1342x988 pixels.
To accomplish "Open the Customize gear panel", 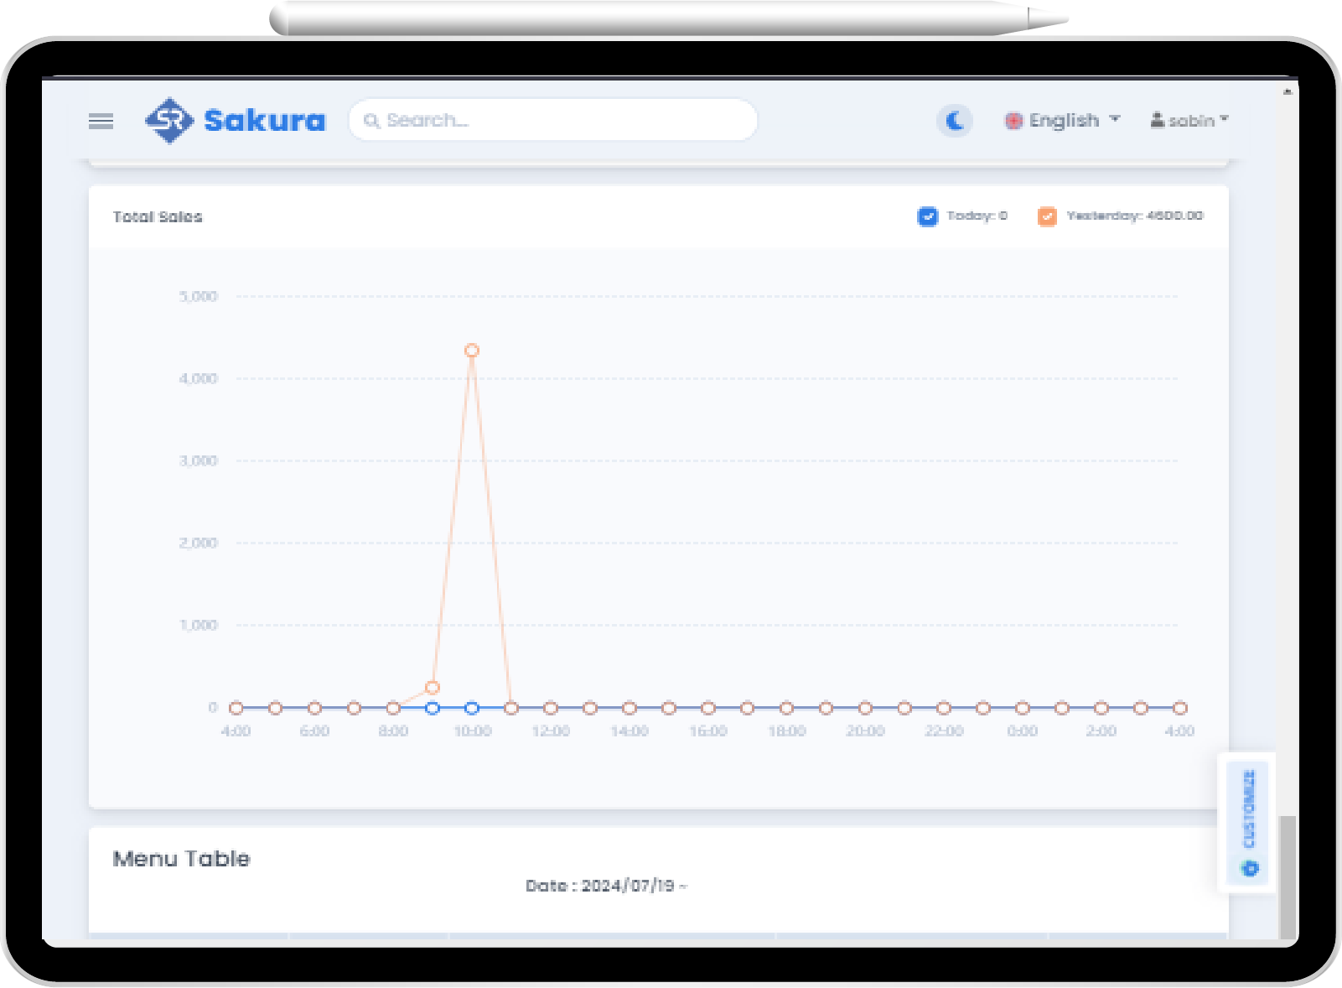I will click(1250, 868).
